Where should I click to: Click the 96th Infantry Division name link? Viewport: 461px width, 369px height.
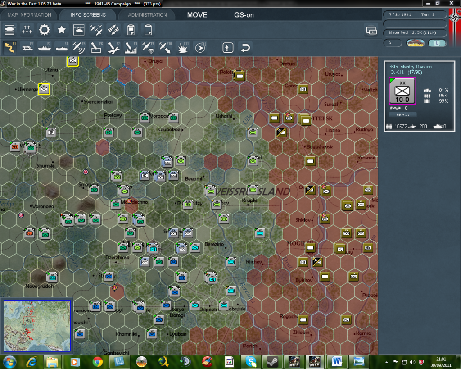(410, 67)
